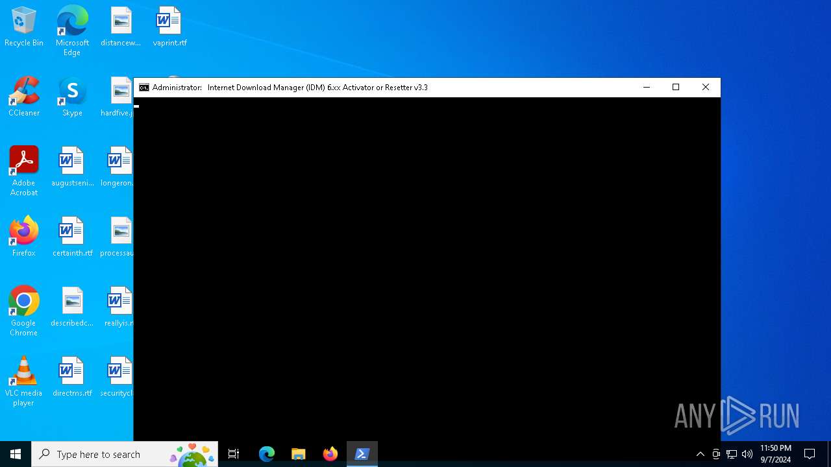The image size is (831, 467).
Task: Open the Recycle Bin desktop icon
Action: pos(24,27)
